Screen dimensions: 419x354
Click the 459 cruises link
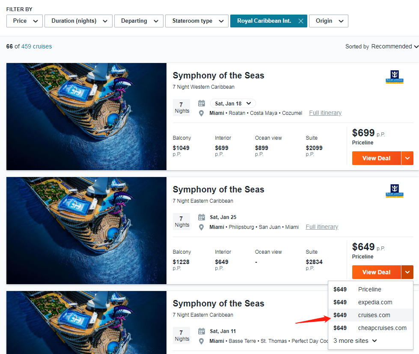point(37,46)
